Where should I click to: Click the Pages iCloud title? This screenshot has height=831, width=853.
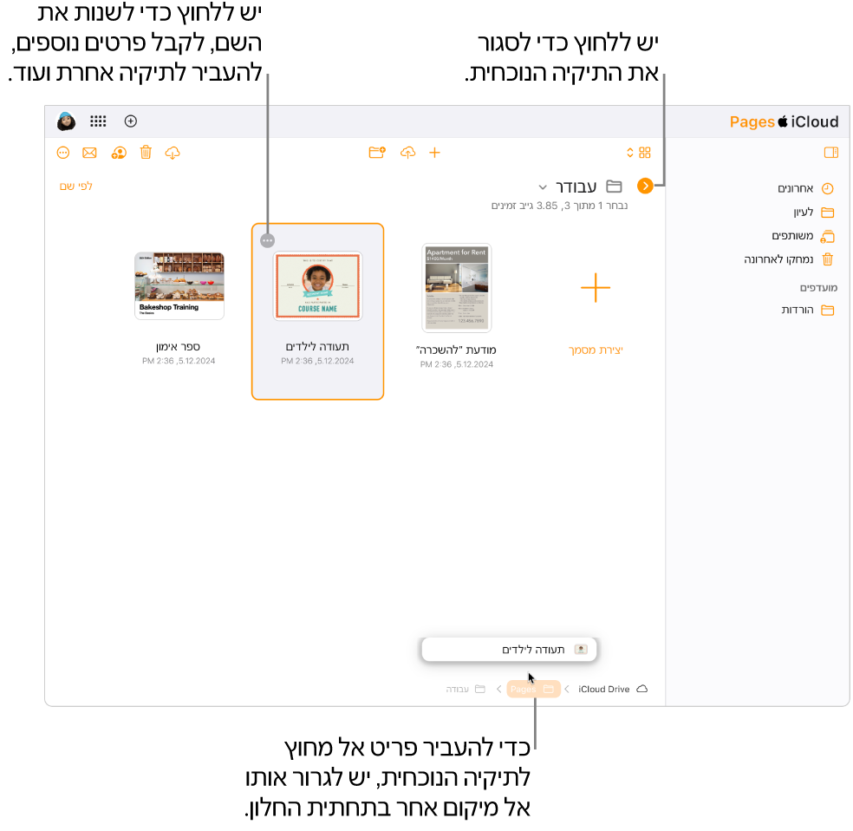(x=784, y=121)
